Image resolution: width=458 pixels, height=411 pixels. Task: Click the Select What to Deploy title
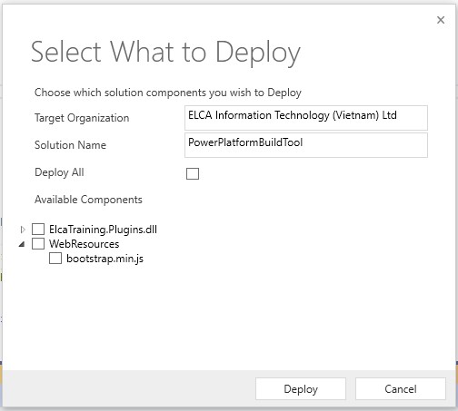165,53
